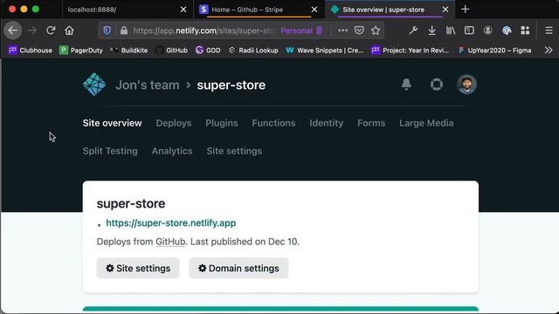559x314 pixels.
Task: Click the super-store breadcrumb title
Action: [x=231, y=85]
